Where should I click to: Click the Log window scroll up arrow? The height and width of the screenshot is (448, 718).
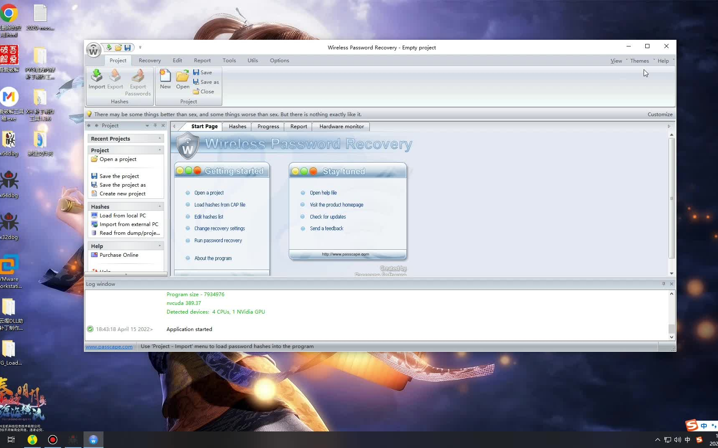(671, 294)
